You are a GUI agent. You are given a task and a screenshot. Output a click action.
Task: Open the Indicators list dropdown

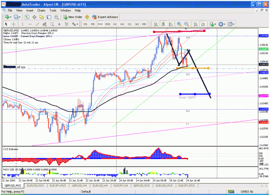pos(213,24)
